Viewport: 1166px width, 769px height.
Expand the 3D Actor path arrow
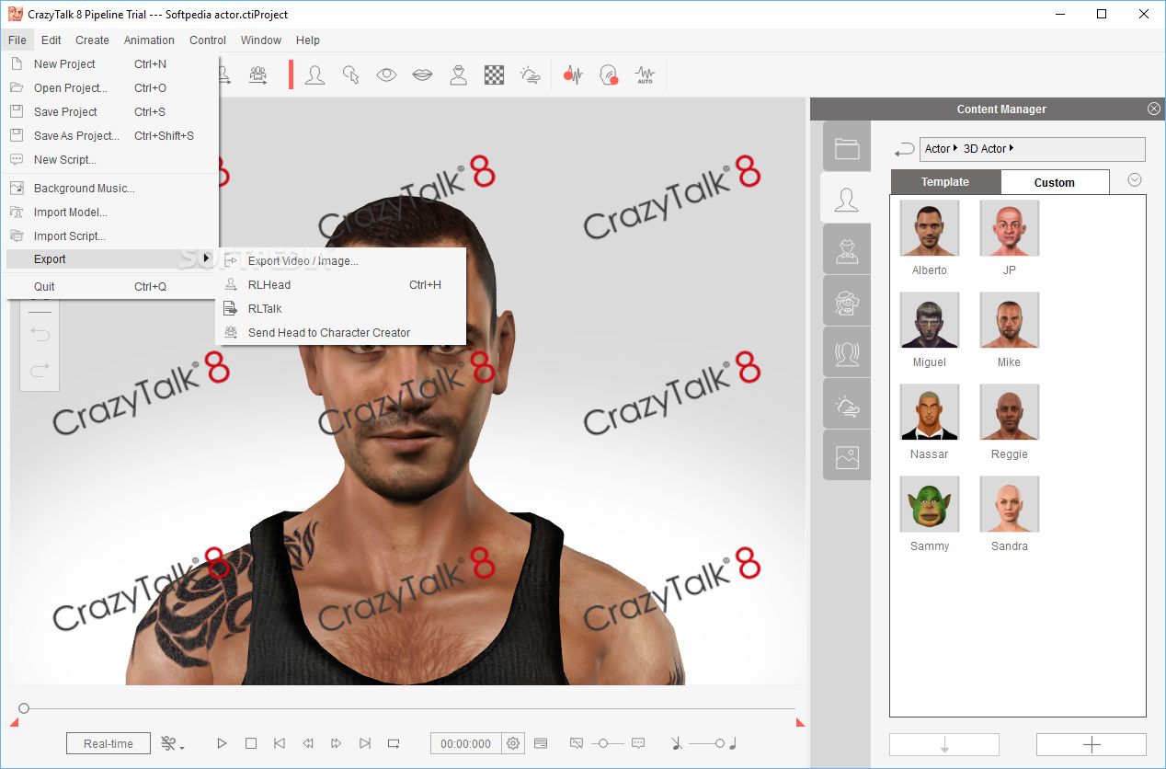click(x=1012, y=148)
